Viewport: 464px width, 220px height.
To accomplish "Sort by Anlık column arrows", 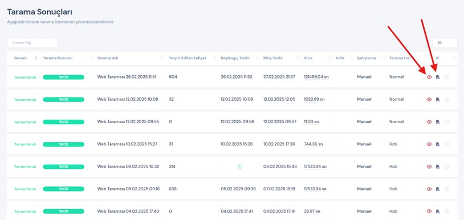I will (351, 58).
